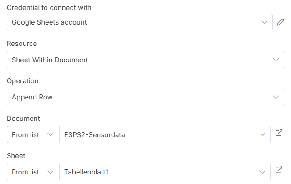Click the chevron arrow in the credential field
Screen dimensions: 291x184
pyautogui.click(x=265, y=22)
